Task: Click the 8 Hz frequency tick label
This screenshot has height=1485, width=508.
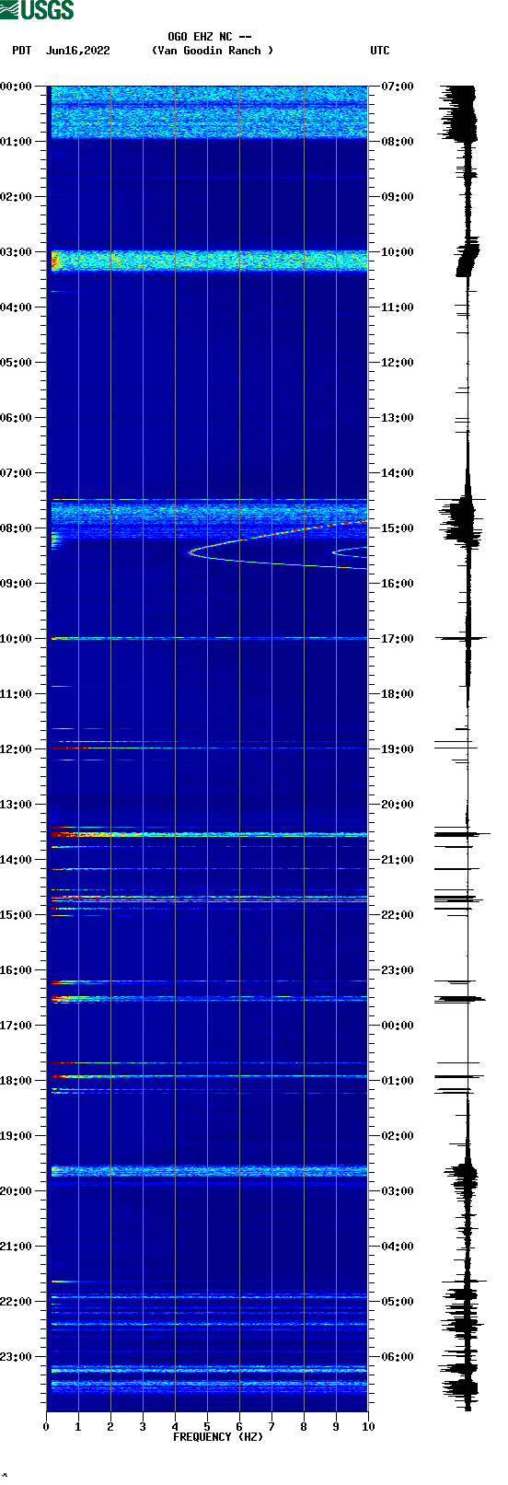Action: (x=304, y=1427)
